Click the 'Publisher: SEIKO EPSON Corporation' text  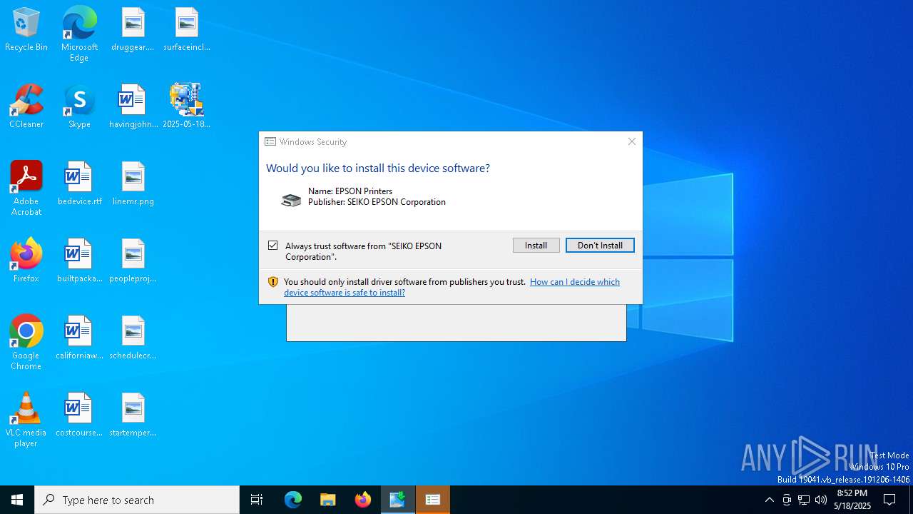[x=377, y=202]
